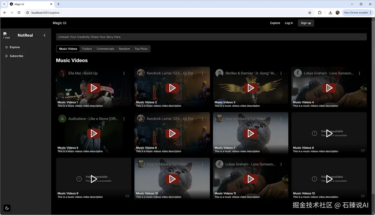This screenshot has width=375, height=215.
Task: Play the Music Videos 8 unavailable video
Action: point(329,133)
